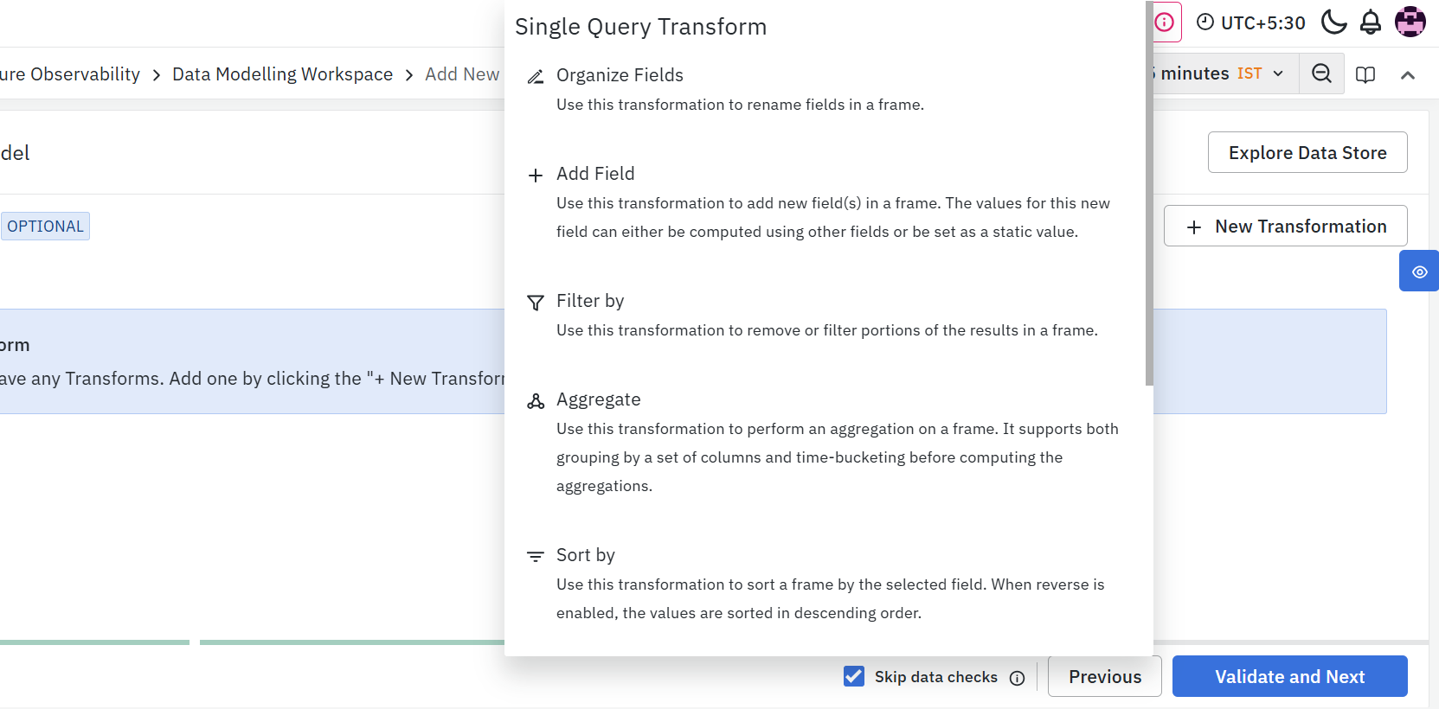Collapse the header with the up chevron
The image size is (1439, 709).
[x=1408, y=75]
